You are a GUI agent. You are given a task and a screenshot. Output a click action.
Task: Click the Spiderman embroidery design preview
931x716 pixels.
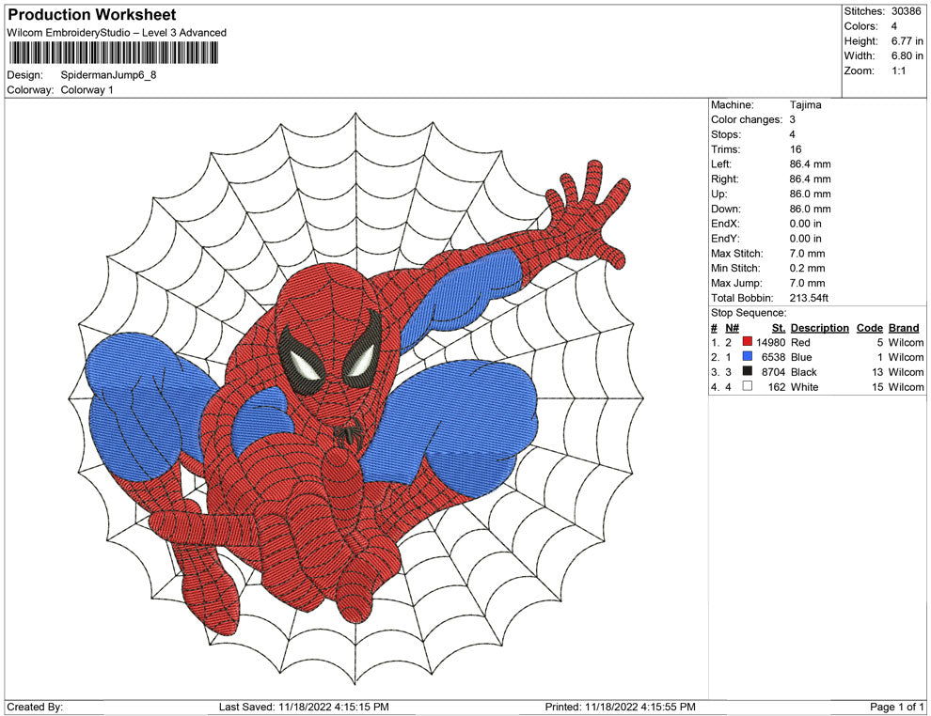click(x=356, y=397)
